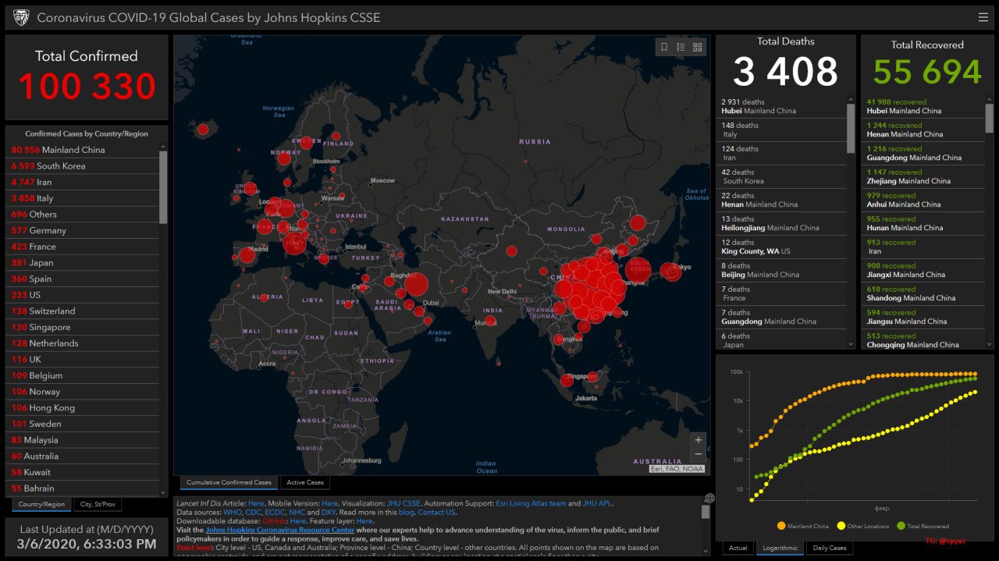The height and width of the screenshot is (561, 999).
Task: Show the Actual chart tab
Action: [738, 548]
